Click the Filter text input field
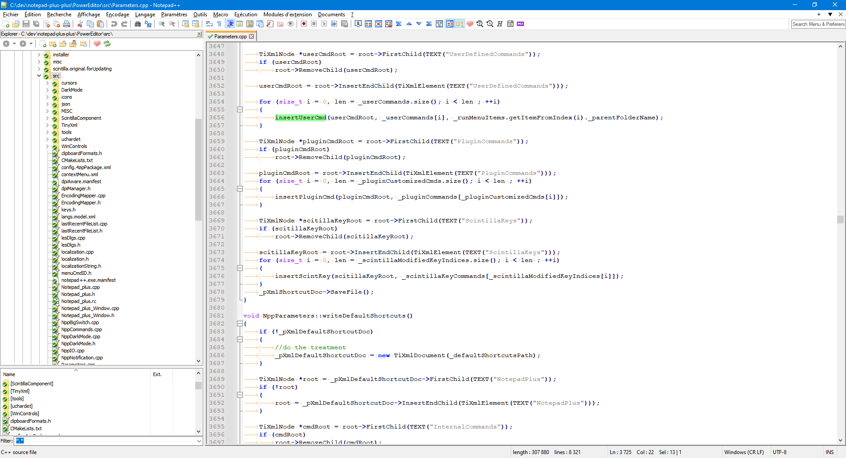The height and width of the screenshot is (458, 846). (x=105, y=441)
